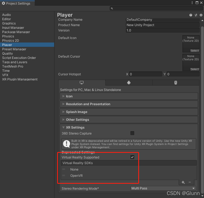
Task: Add a Virtual Reality SDK with plus
Action: pos(183,182)
